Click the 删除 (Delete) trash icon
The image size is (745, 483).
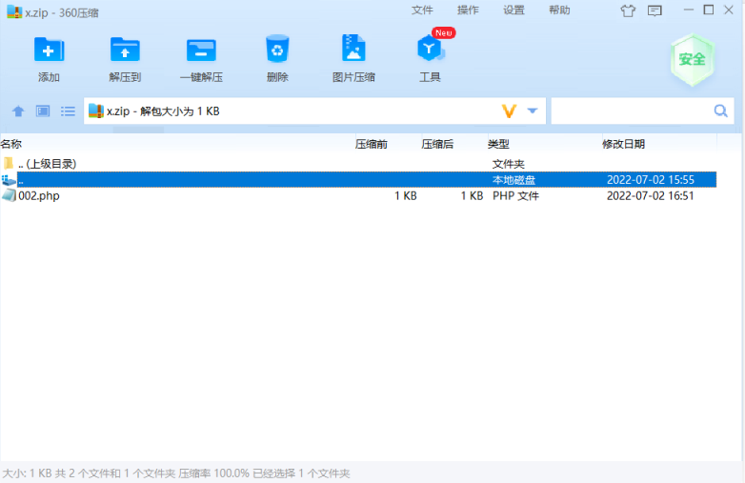coord(277,50)
